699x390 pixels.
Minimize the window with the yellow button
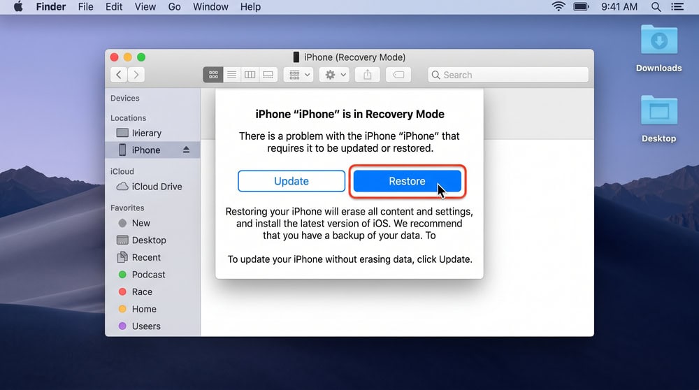point(127,57)
